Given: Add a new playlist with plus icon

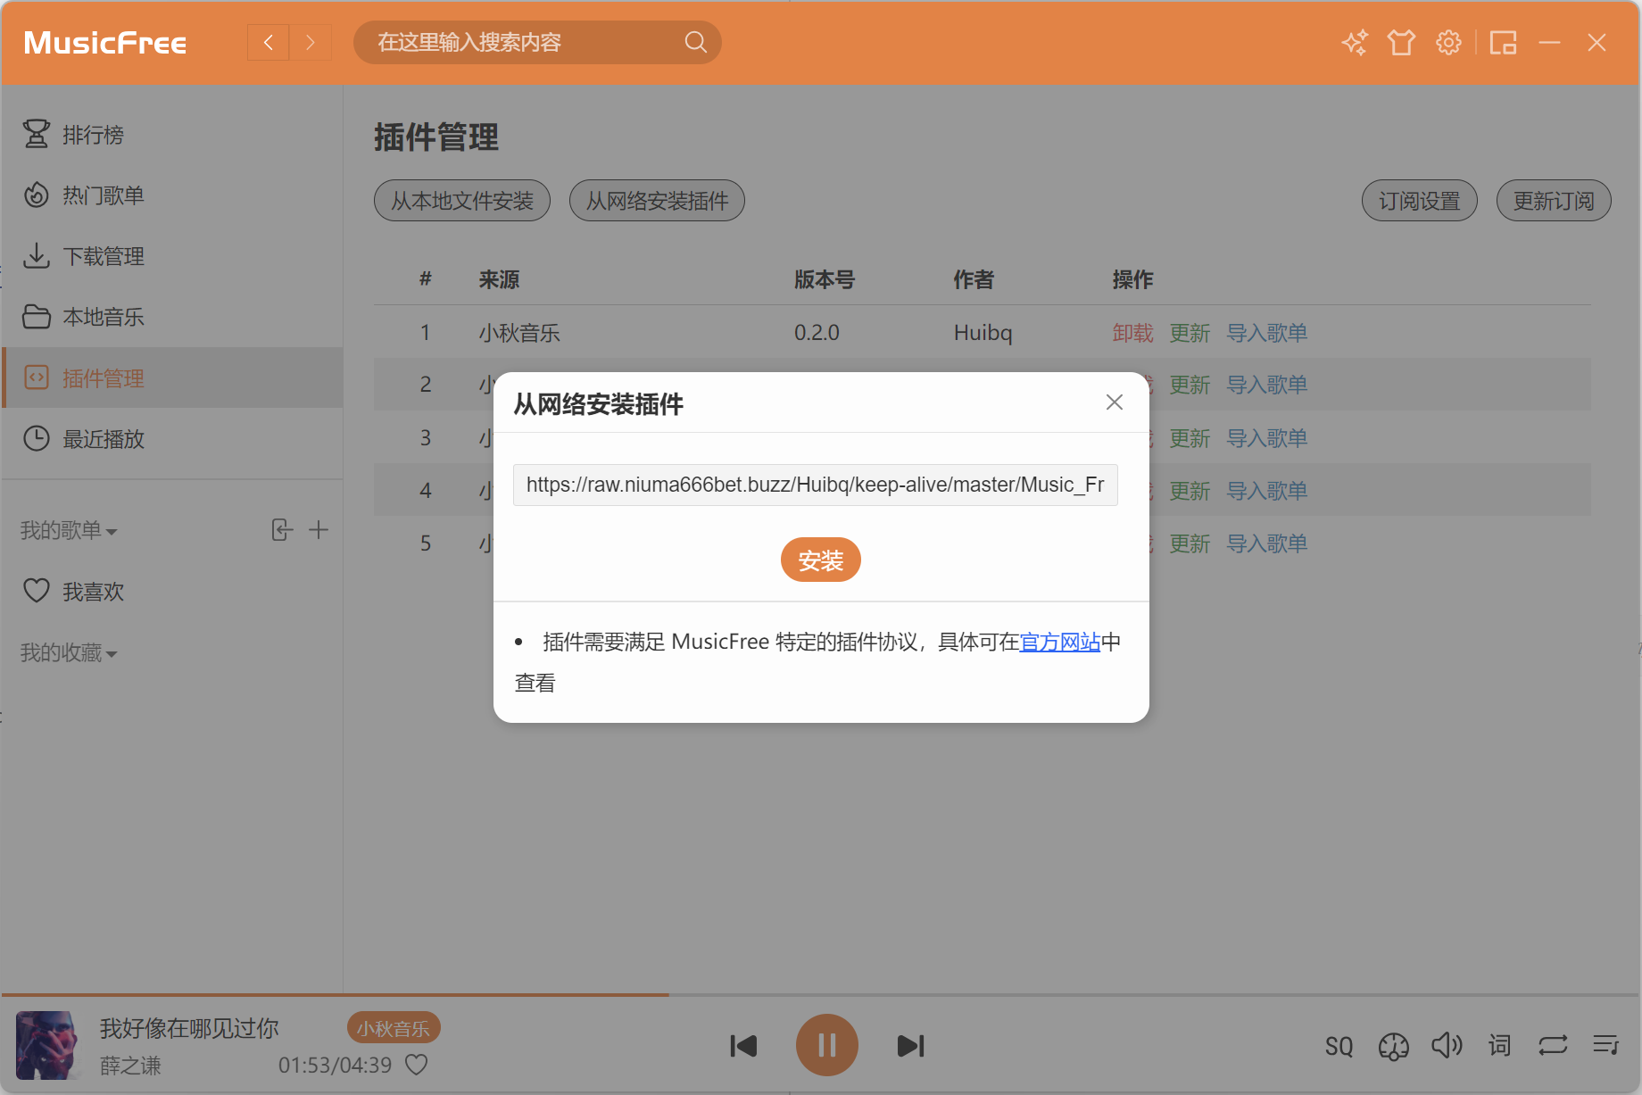Looking at the screenshot, I should [x=319, y=530].
